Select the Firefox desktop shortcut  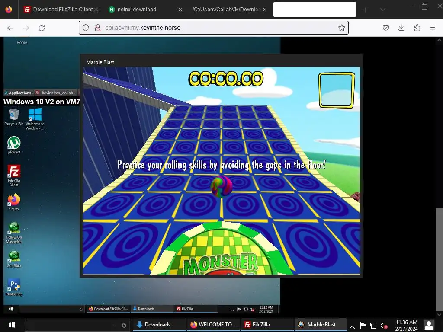click(x=14, y=202)
